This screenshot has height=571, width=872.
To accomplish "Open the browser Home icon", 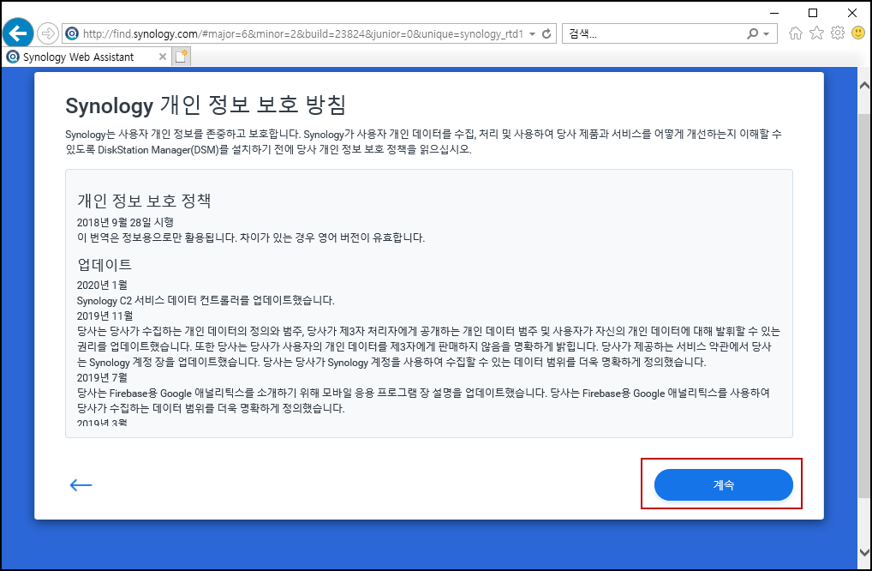I will click(796, 33).
